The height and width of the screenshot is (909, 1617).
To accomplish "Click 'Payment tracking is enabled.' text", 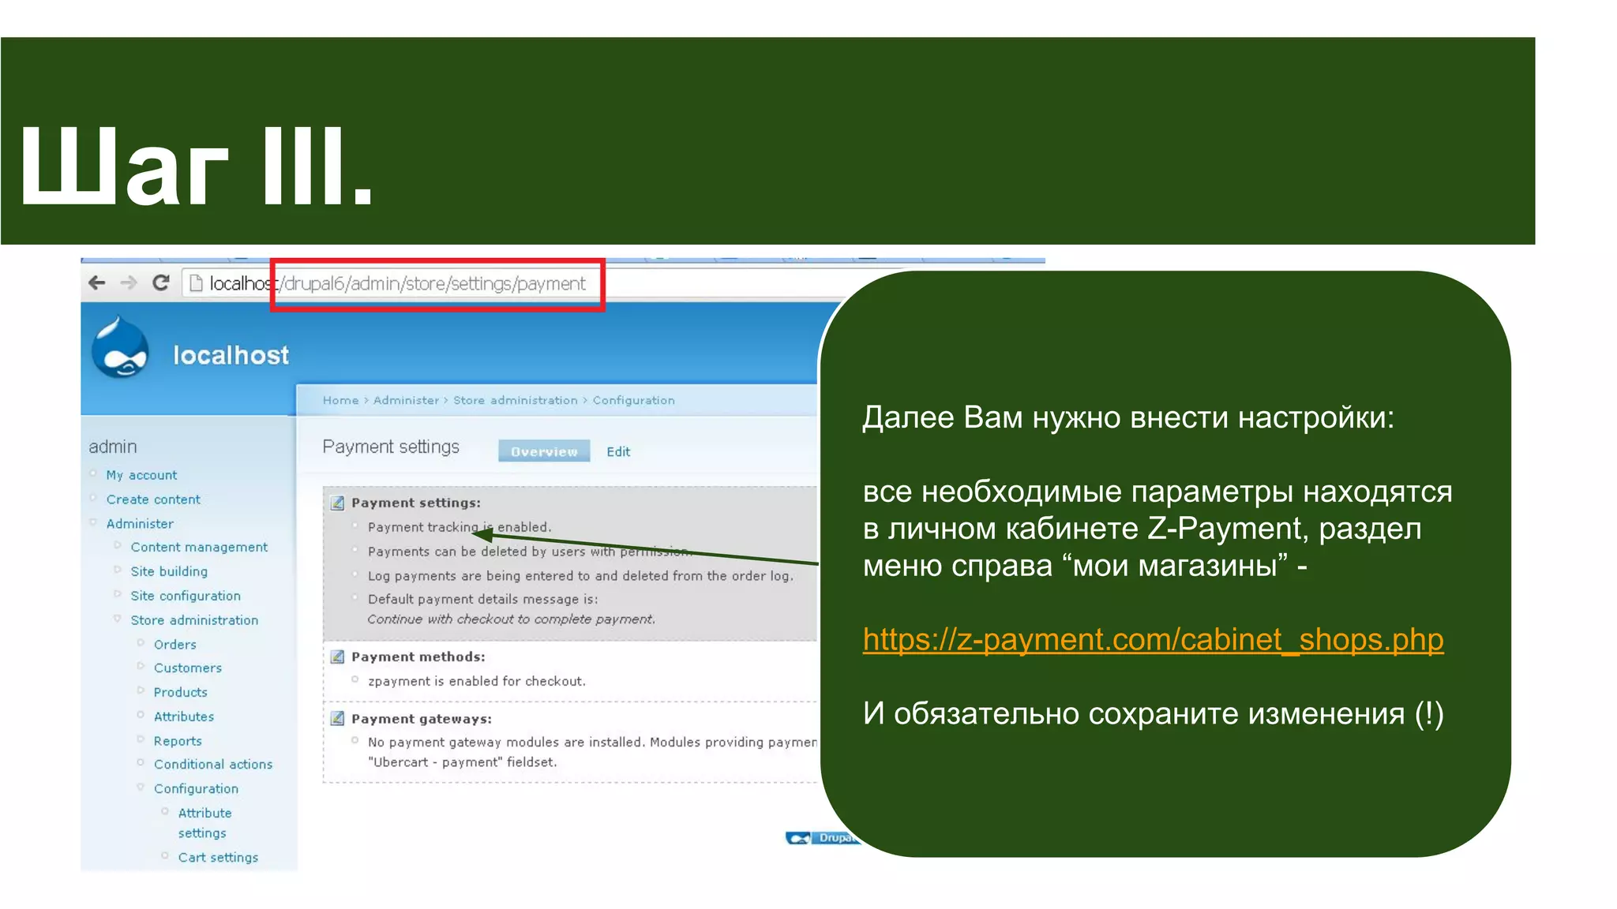I will coord(460,527).
